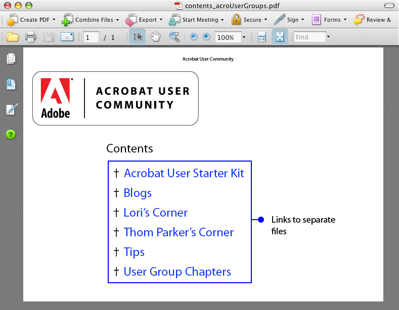Click the Email envelope icon
The width and height of the screenshot is (399, 310).
(67, 37)
